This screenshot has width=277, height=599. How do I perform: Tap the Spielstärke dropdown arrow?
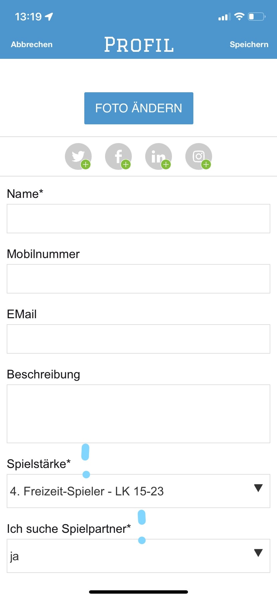tap(258, 488)
